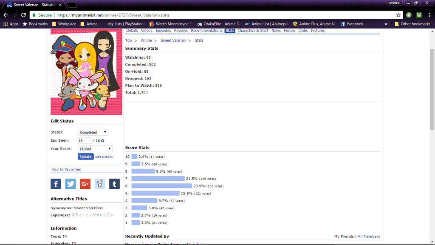Click the Reddit share icon
The width and height of the screenshot is (435, 245).
(99, 184)
